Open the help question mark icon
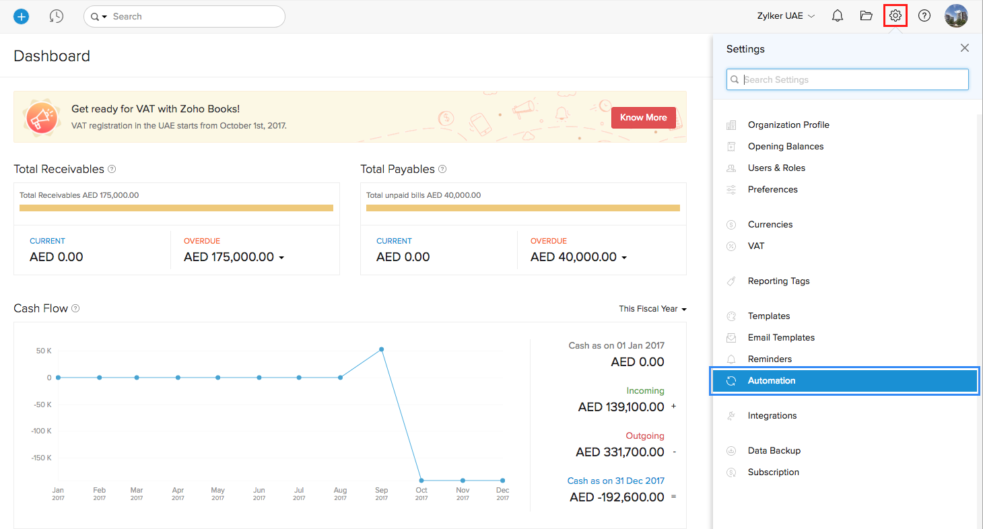Screen dimensions: 983x529 [924, 16]
